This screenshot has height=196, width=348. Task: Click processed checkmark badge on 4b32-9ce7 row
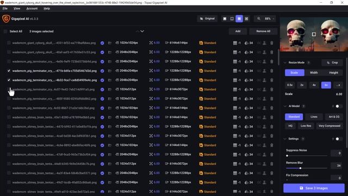[102, 80]
